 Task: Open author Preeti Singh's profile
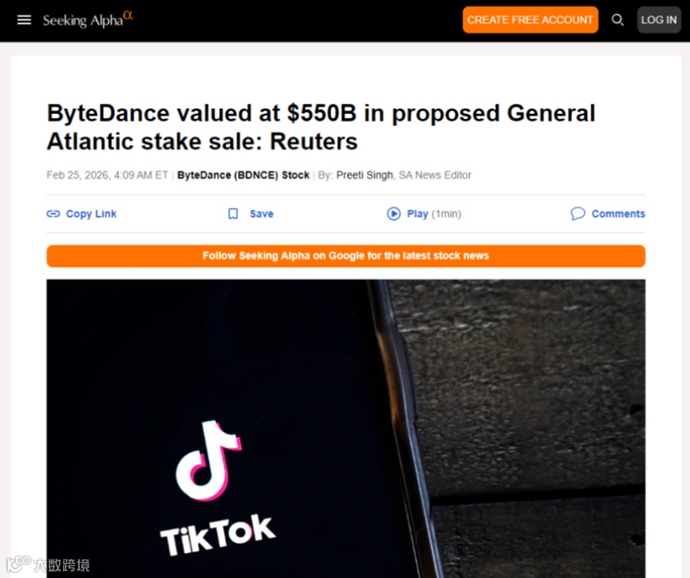[365, 175]
